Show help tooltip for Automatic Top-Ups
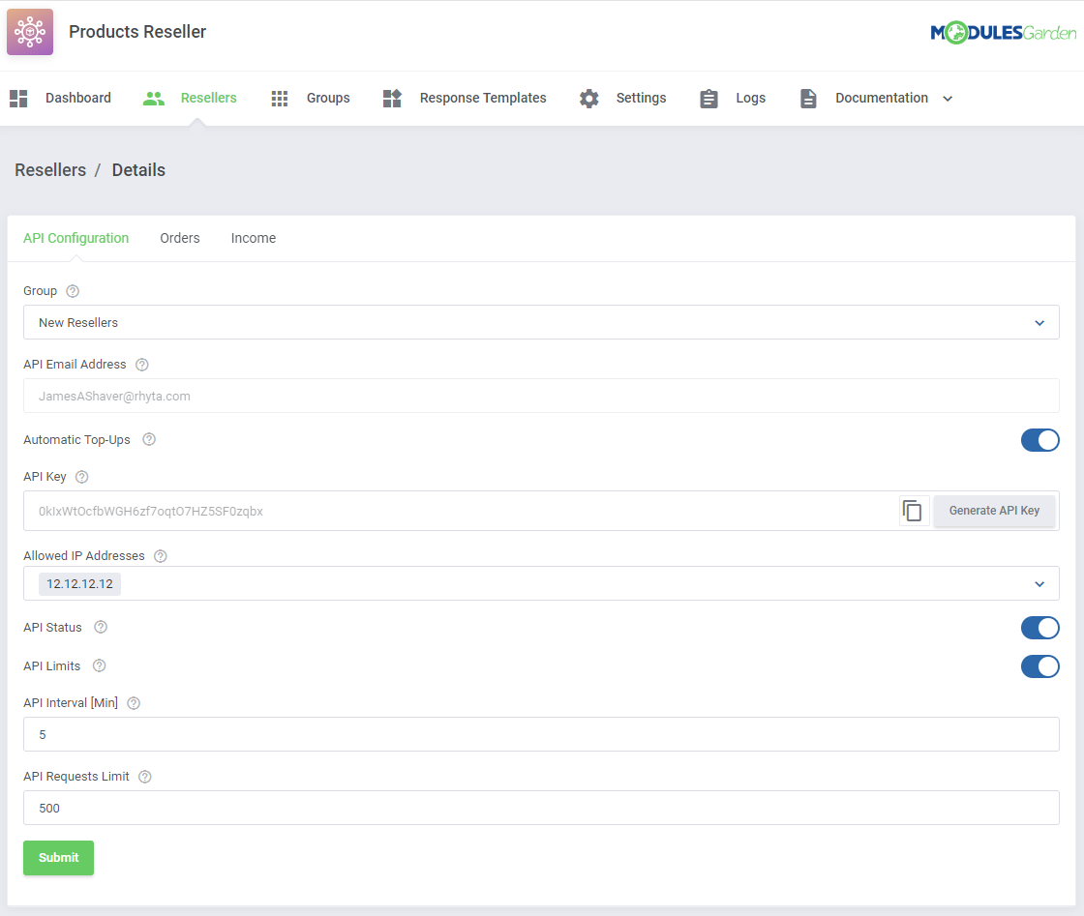The height and width of the screenshot is (916, 1084). [x=149, y=439]
